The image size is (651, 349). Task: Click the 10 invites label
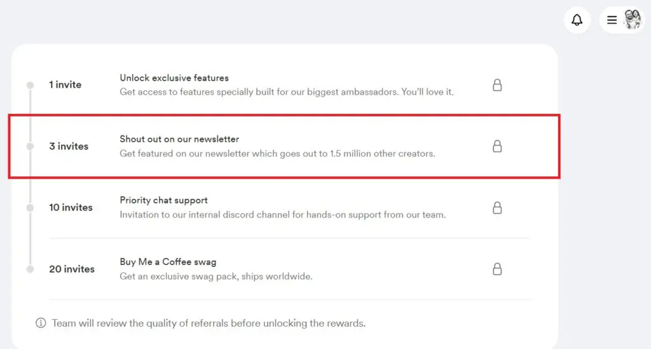click(71, 207)
